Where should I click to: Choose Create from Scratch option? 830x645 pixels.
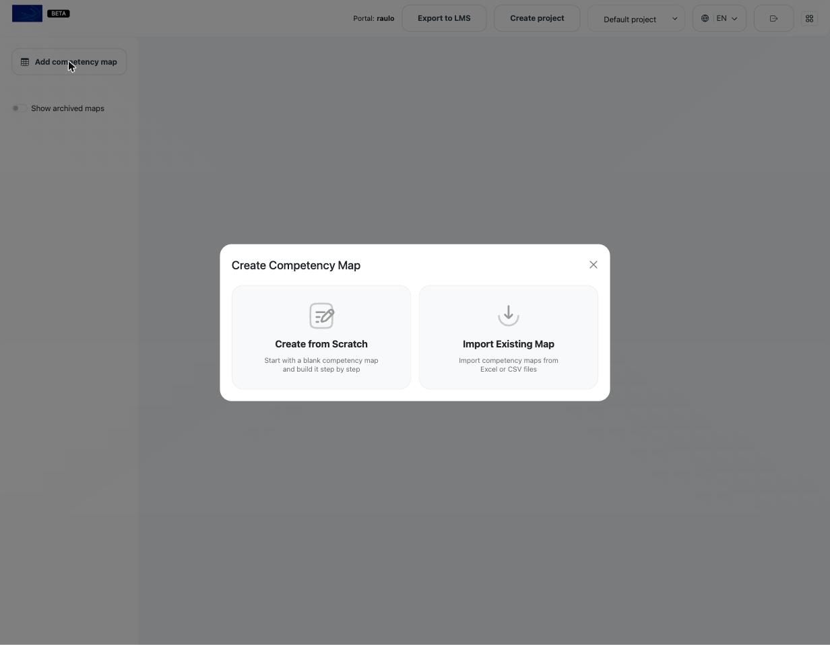point(321,337)
